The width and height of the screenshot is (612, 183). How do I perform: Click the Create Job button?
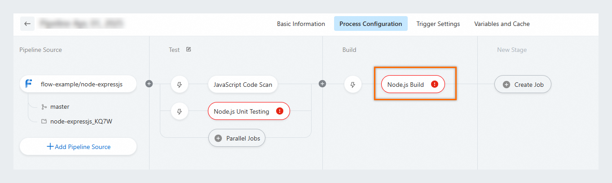tap(523, 84)
